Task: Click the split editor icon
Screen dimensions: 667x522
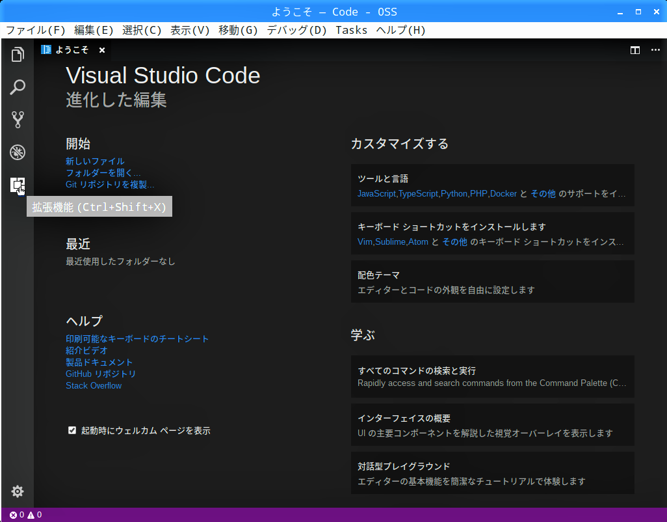Action: [634, 50]
